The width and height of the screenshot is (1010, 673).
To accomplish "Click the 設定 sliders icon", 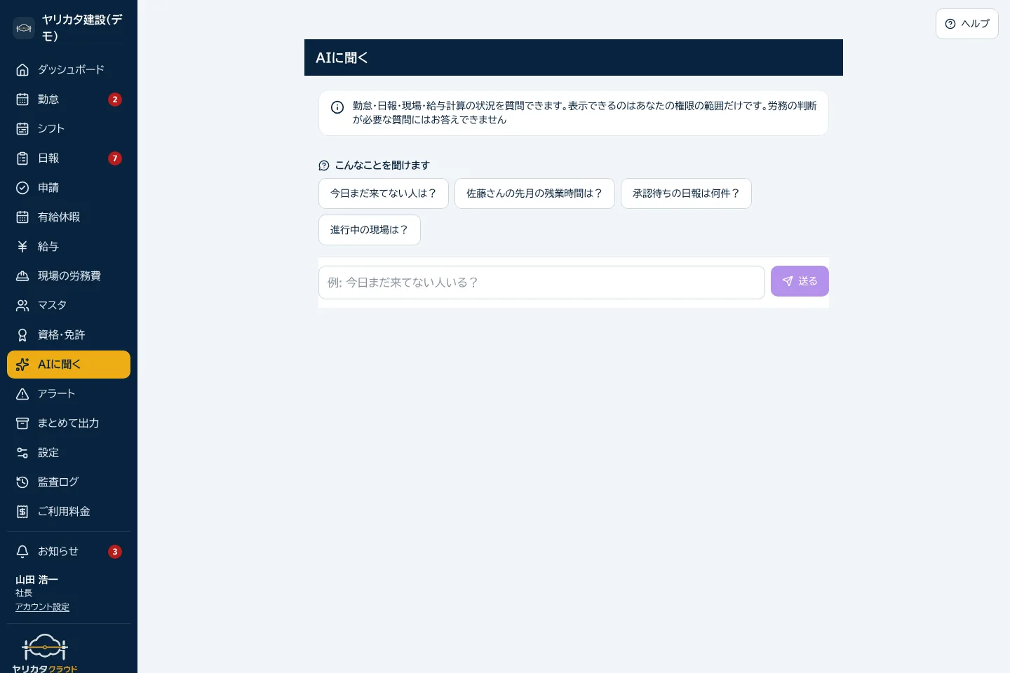I will pyautogui.click(x=22, y=452).
